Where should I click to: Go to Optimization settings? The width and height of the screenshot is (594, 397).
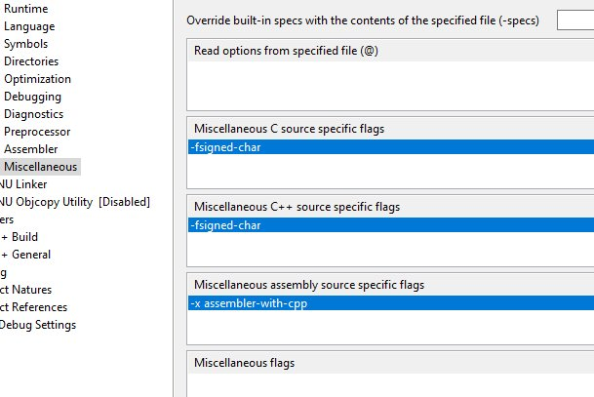(x=37, y=79)
